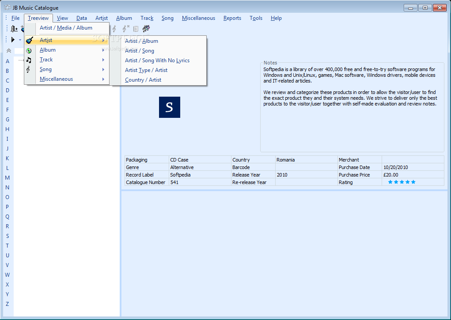Click the Purchase Price £20.00 cell
Screen dimensions: 451x320
click(x=413, y=175)
